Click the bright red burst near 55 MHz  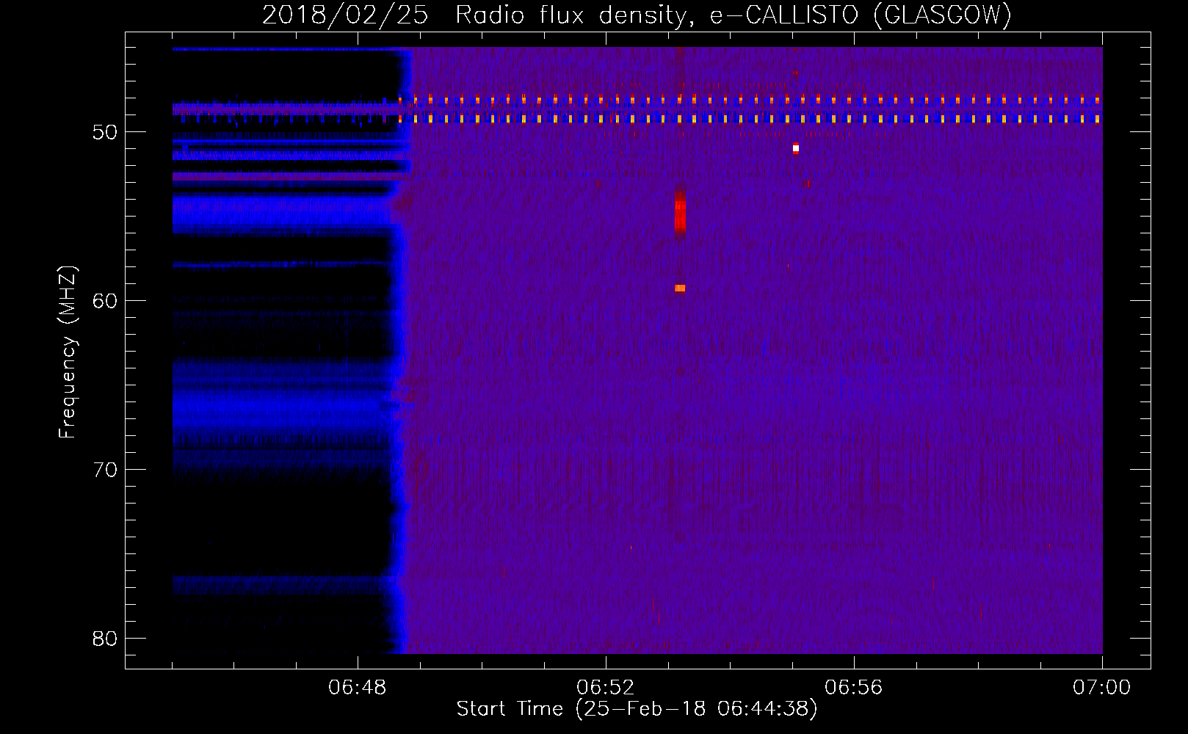click(x=680, y=213)
